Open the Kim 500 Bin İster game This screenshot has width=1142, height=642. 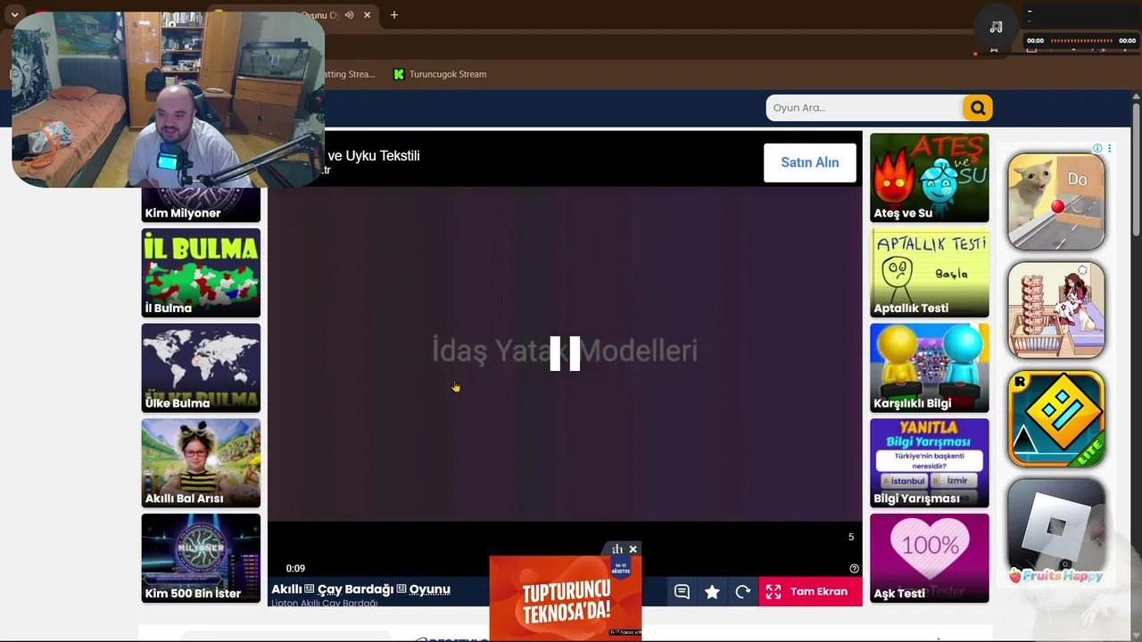[201, 558]
